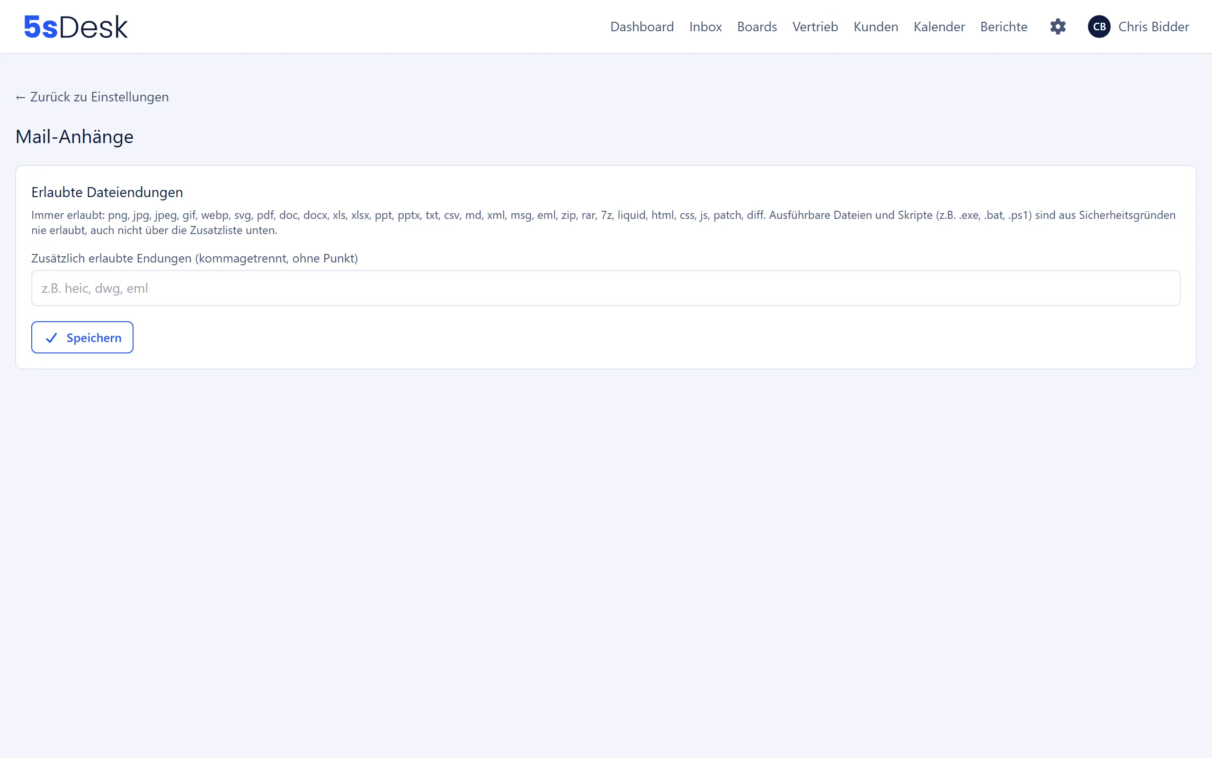The width and height of the screenshot is (1212, 758).
Task: Switch to Kalender
Action: 939,27
